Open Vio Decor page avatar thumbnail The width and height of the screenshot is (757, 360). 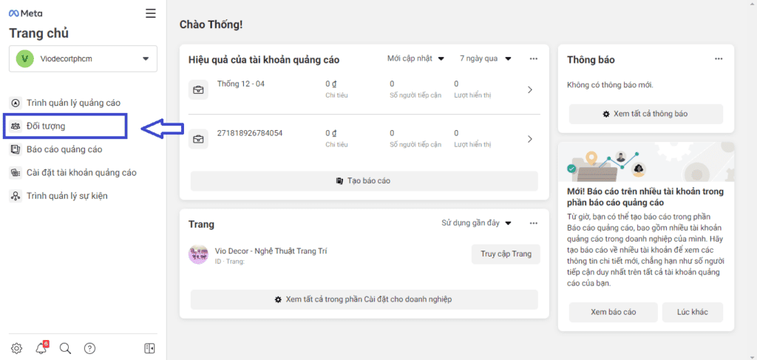coord(198,254)
